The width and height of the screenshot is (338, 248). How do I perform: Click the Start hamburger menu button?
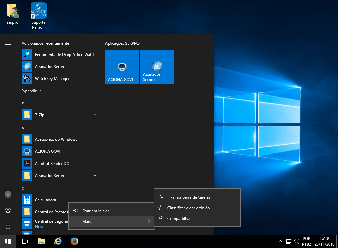click(x=8, y=43)
